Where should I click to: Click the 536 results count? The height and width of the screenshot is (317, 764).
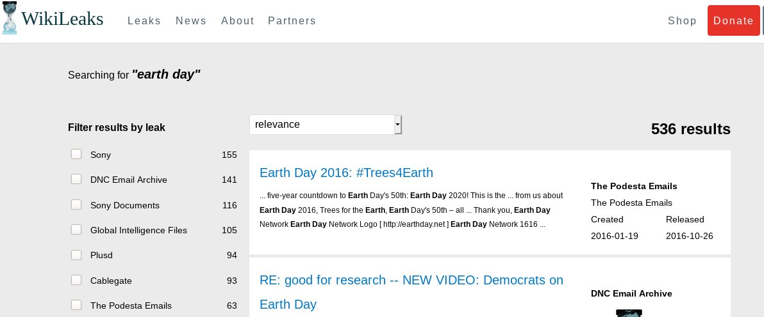pyautogui.click(x=690, y=129)
